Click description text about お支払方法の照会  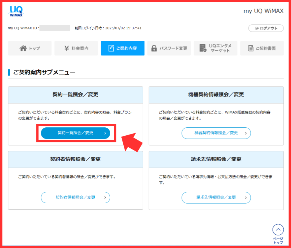215,180
